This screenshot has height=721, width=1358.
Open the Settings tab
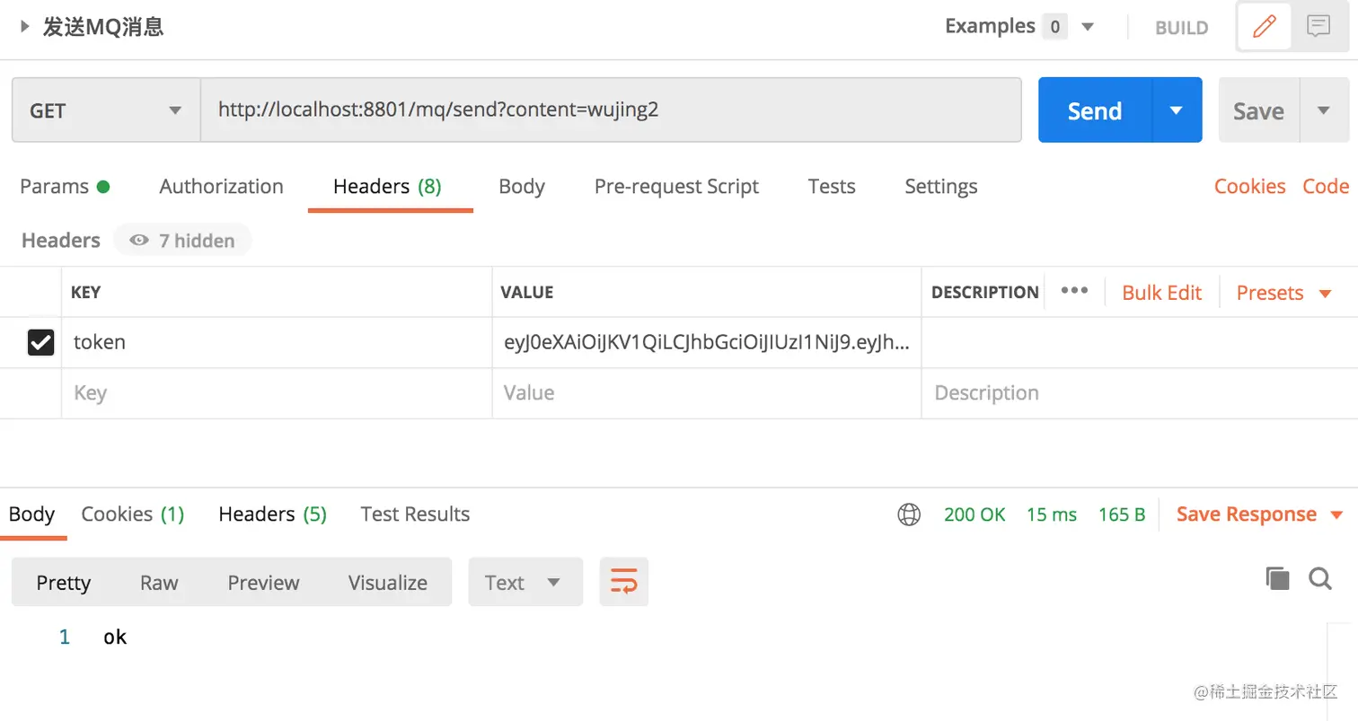tap(941, 187)
